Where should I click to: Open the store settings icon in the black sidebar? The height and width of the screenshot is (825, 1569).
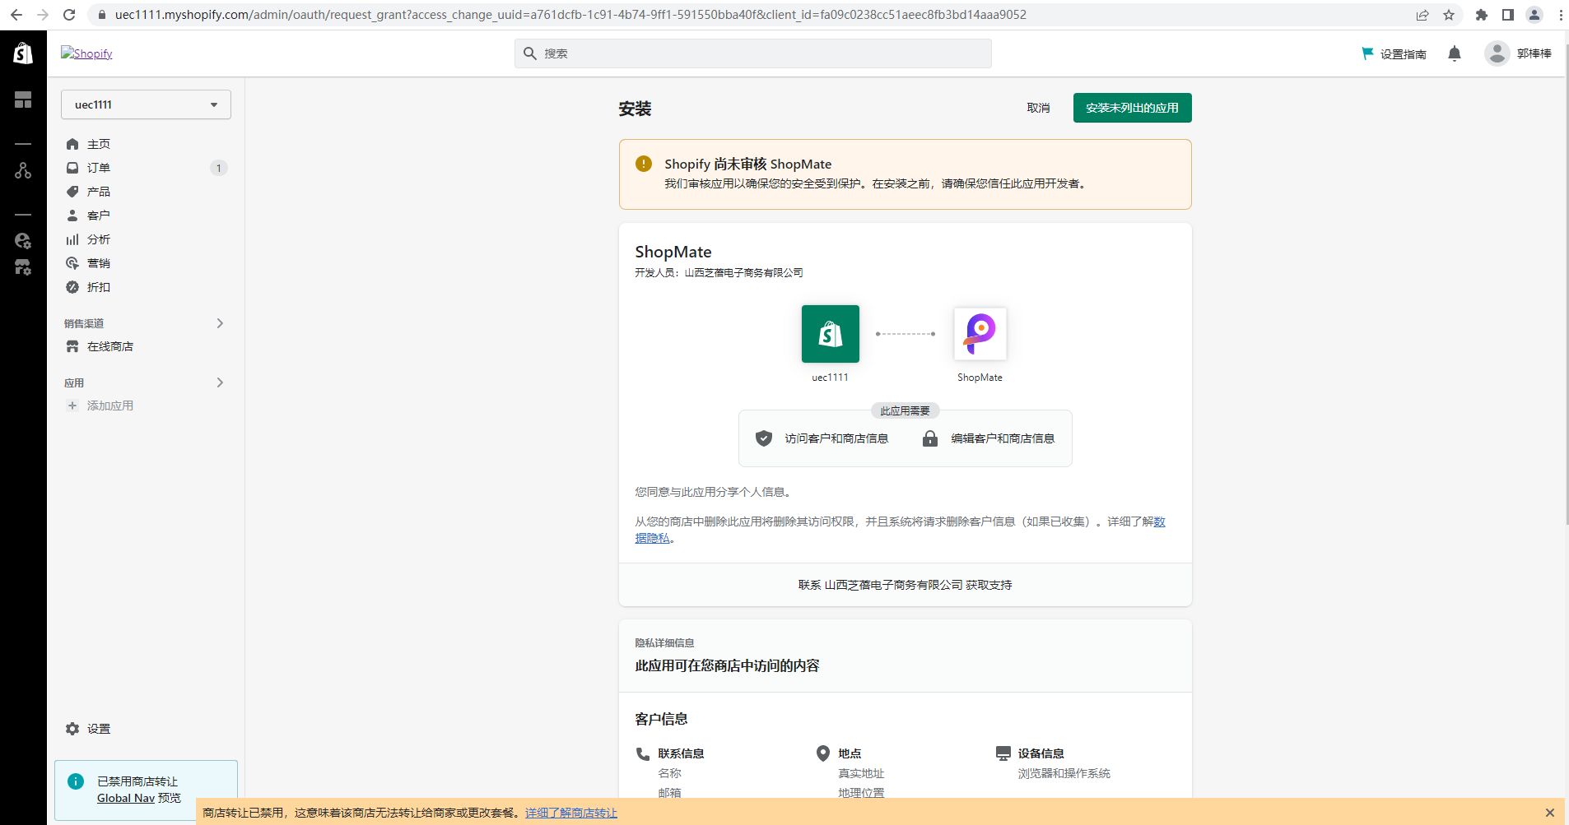pos(23,267)
